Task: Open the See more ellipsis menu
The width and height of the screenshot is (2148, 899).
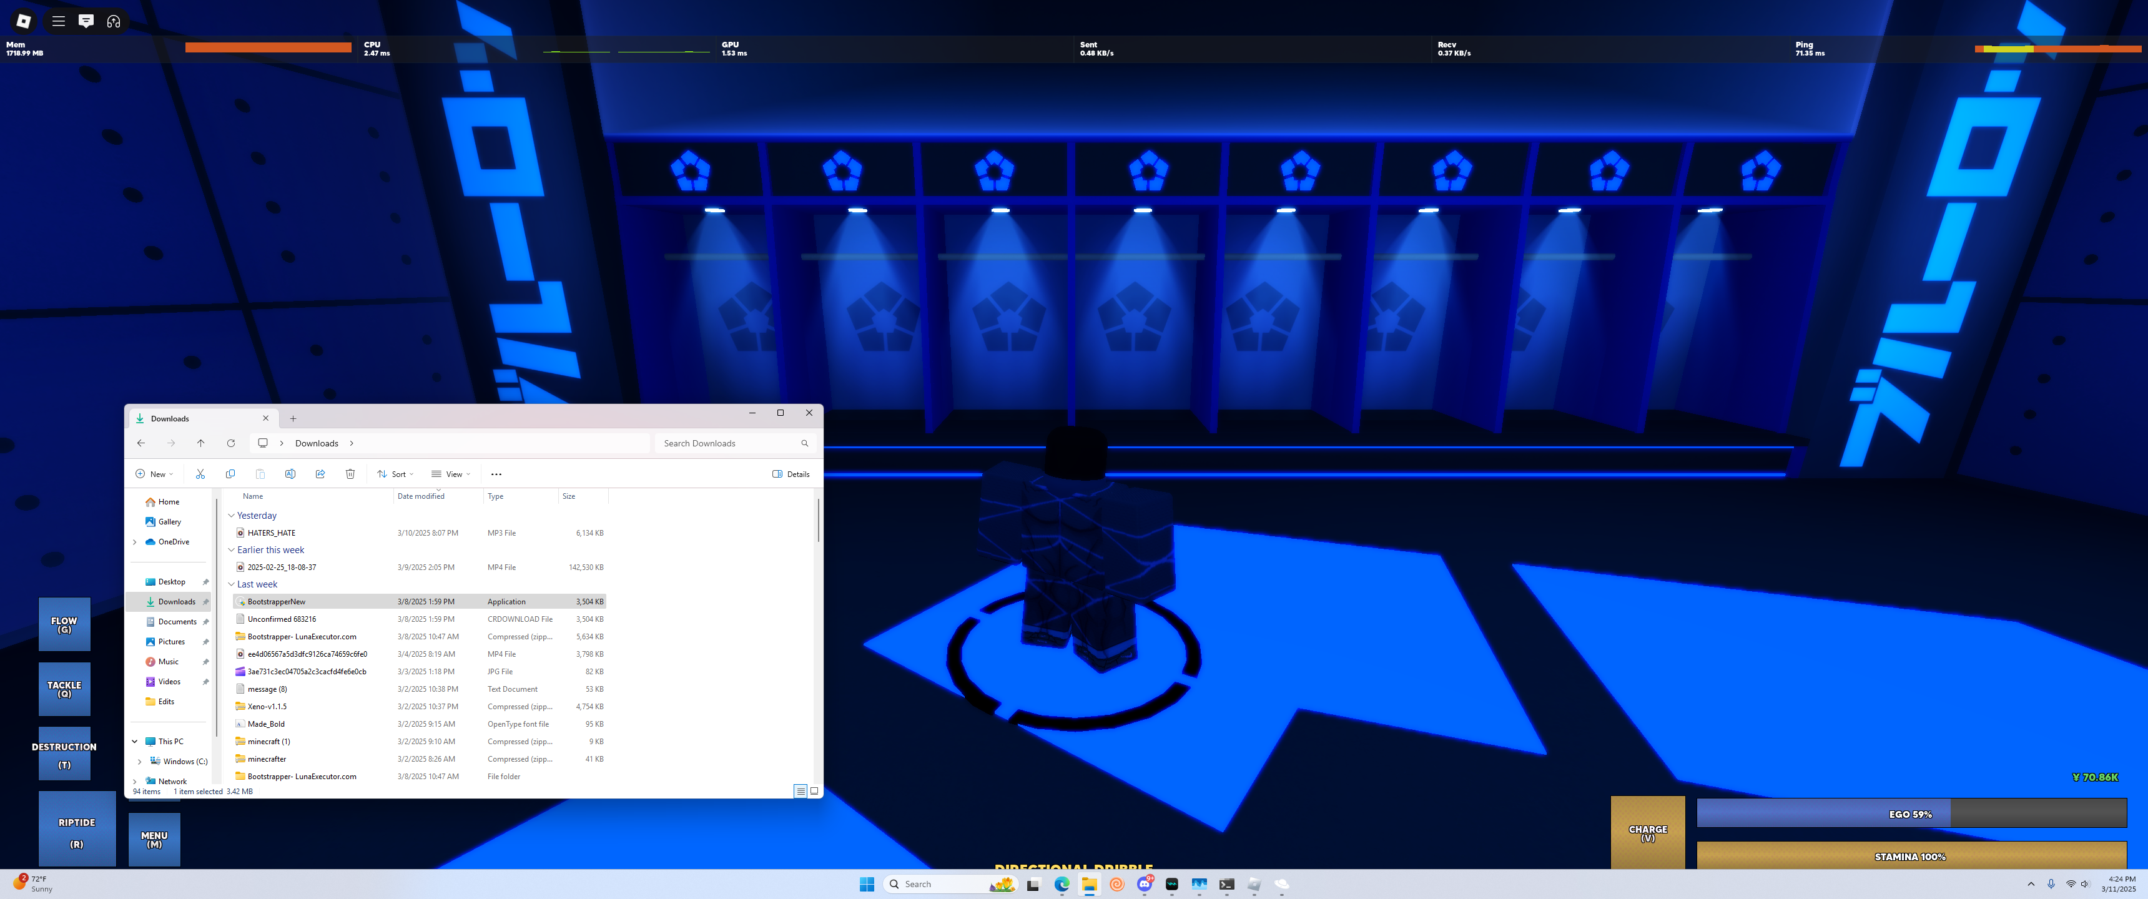Action: [x=496, y=474]
